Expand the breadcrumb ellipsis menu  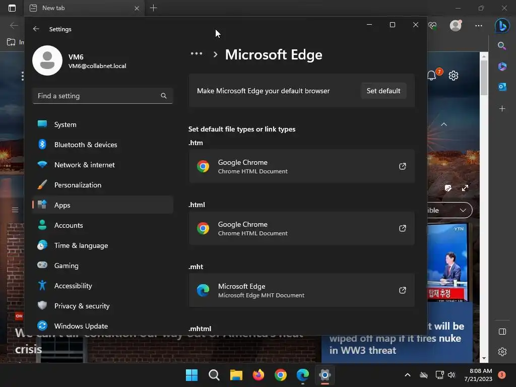point(197,53)
